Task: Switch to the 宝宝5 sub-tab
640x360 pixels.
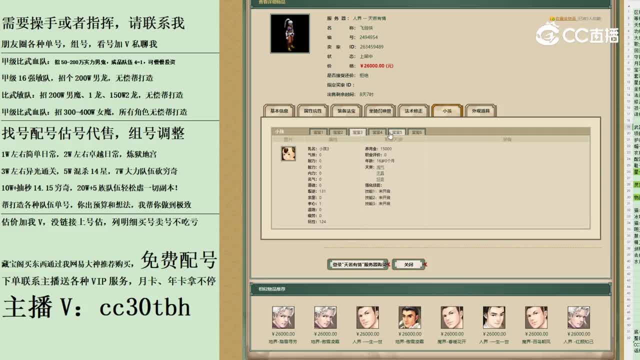Action: click(x=396, y=132)
